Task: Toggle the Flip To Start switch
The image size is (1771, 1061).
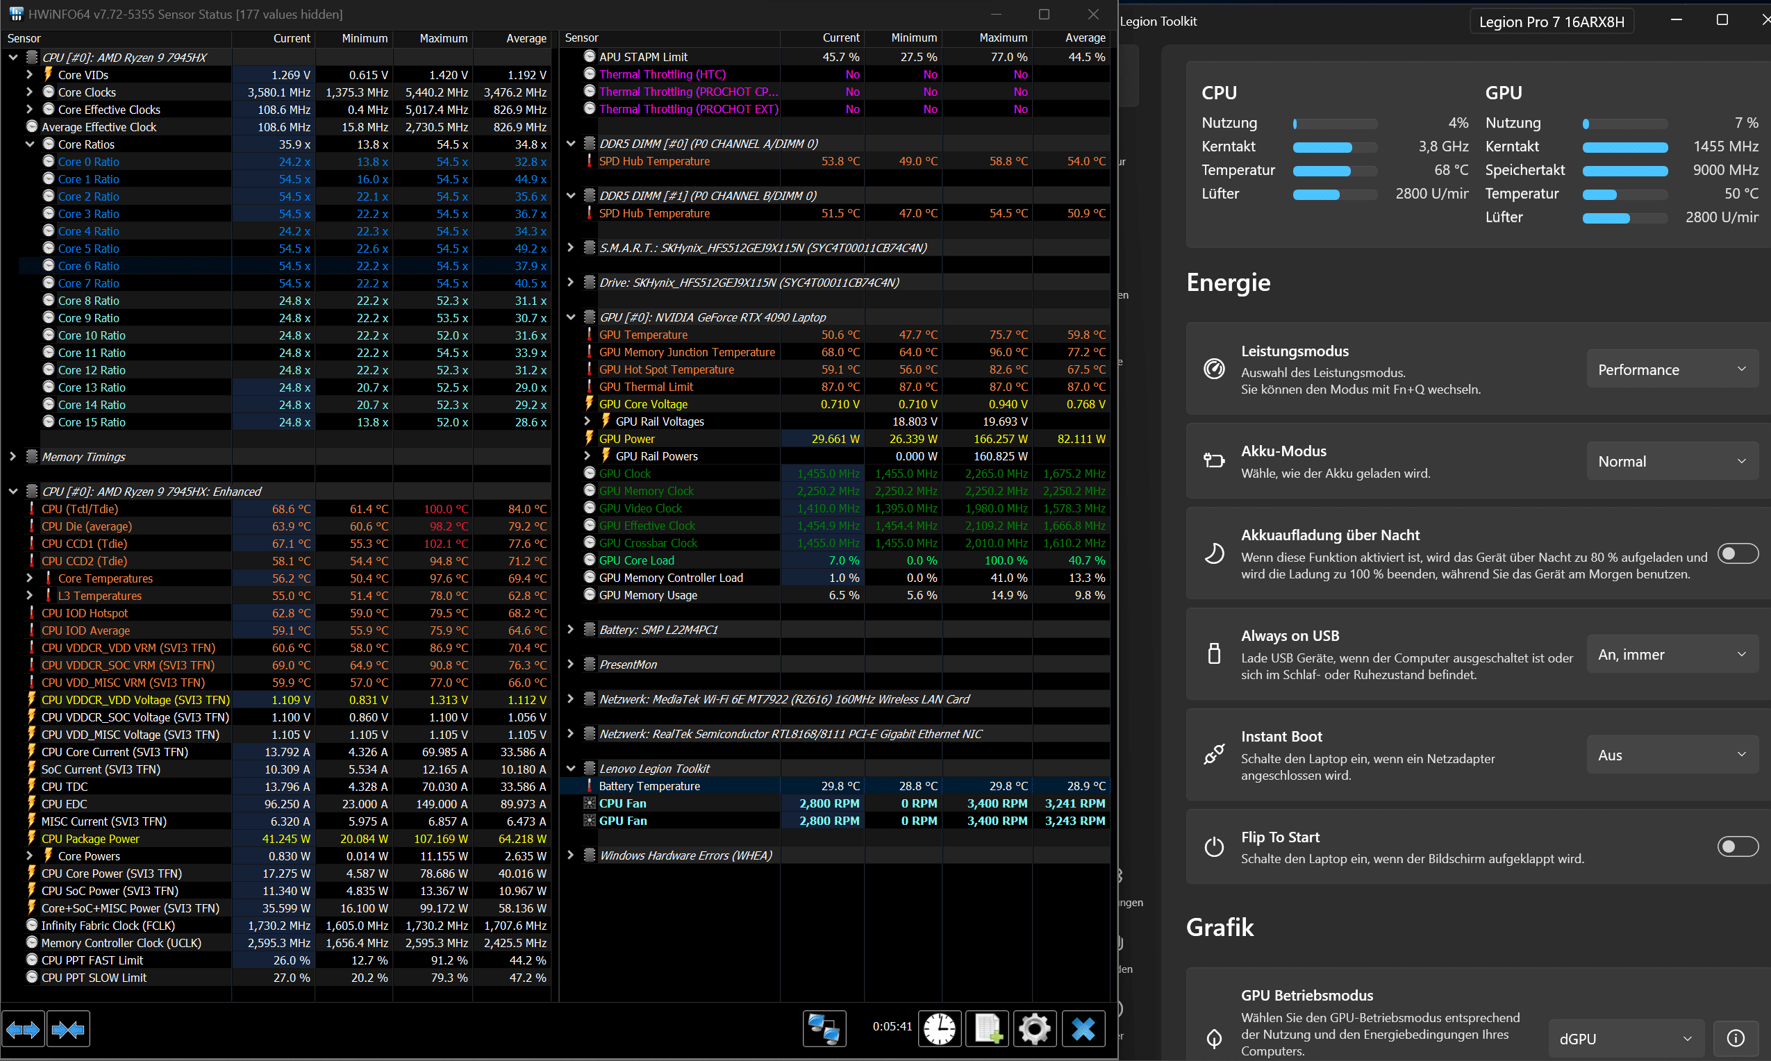Action: [1738, 846]
